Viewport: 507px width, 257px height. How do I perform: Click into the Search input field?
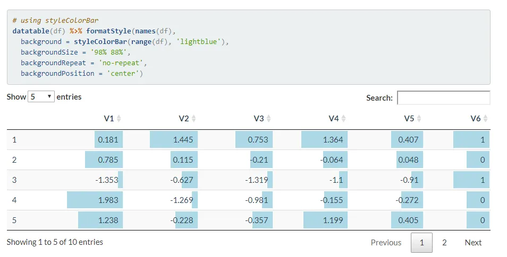443,98
